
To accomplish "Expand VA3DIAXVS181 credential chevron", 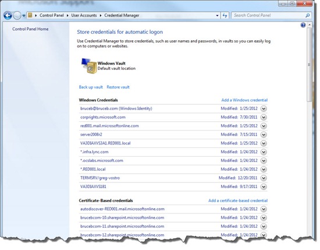I will 264,186.
